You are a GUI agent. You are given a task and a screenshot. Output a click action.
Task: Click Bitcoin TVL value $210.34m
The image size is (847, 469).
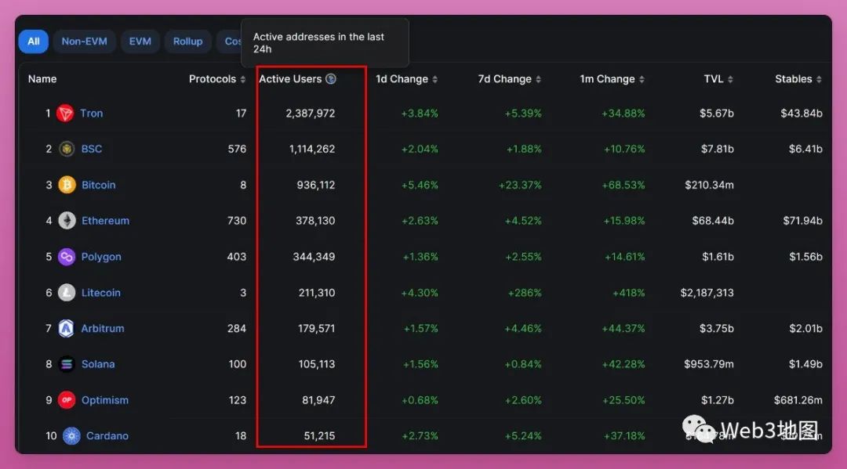(x=709, y=185)
